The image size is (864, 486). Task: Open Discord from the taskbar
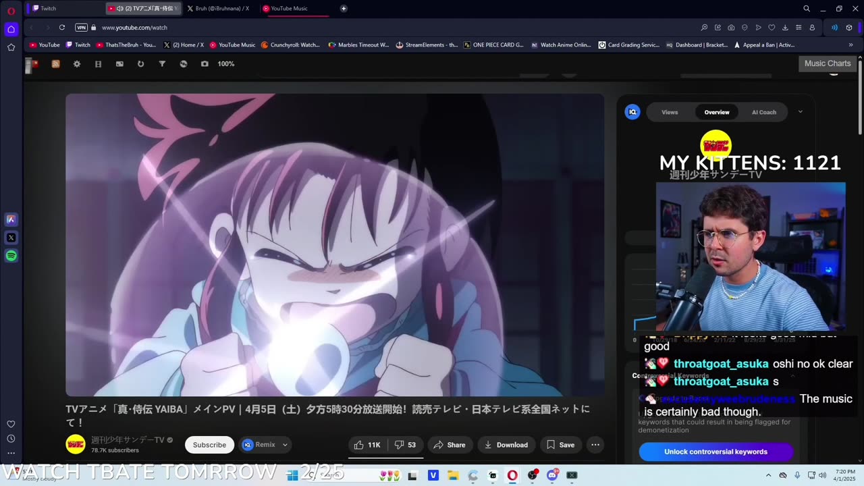(x=552, y=475)
